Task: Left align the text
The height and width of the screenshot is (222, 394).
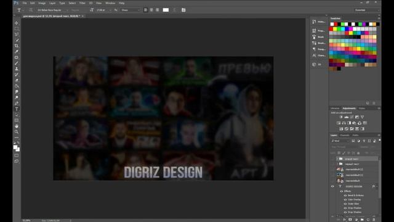Action: pyautogui.click(x=145, y=10)
